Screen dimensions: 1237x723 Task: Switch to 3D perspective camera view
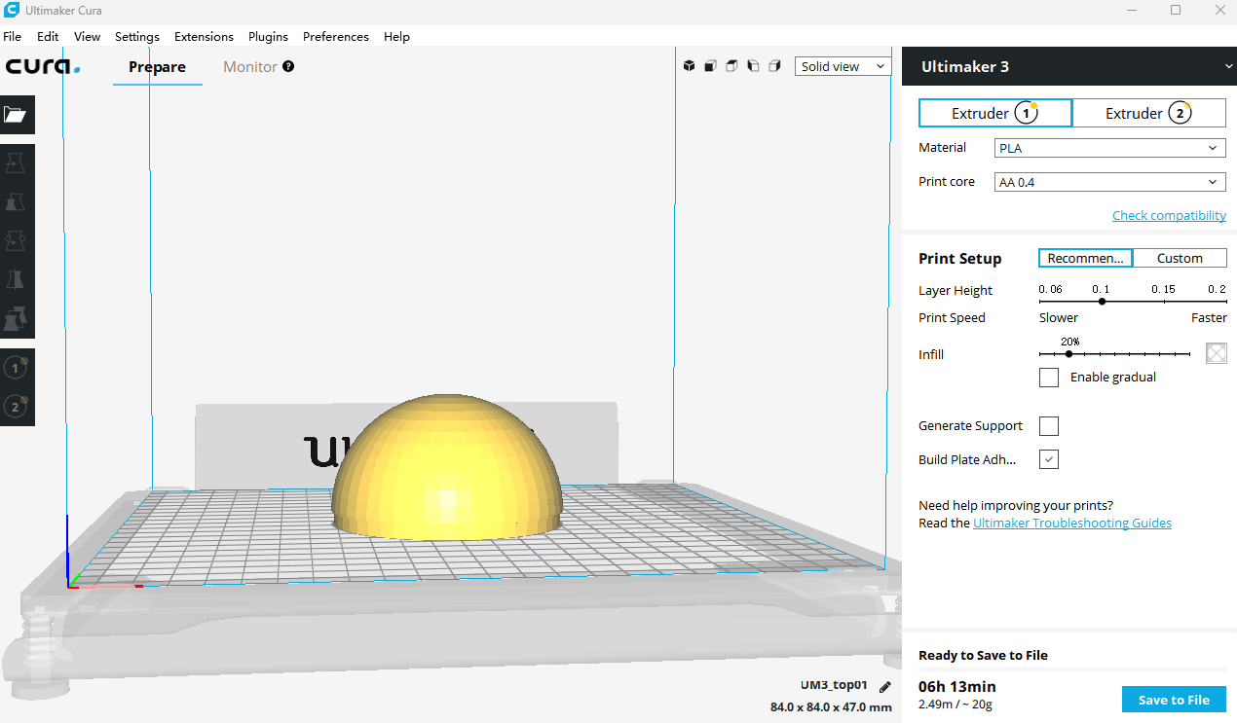tap(689, 66)
